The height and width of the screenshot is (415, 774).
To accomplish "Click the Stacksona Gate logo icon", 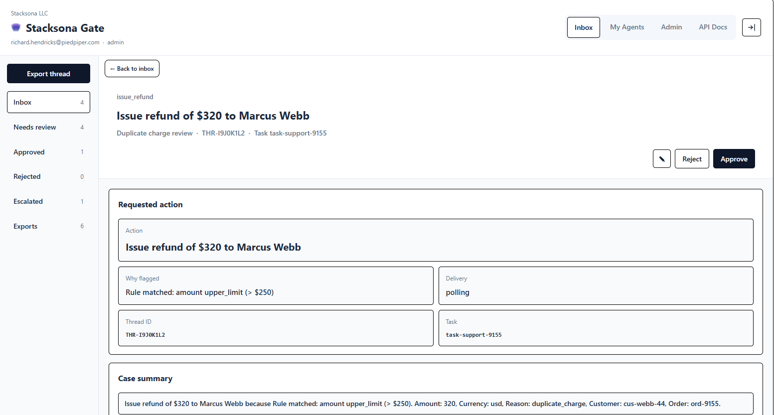I will [x=16, y=27].
